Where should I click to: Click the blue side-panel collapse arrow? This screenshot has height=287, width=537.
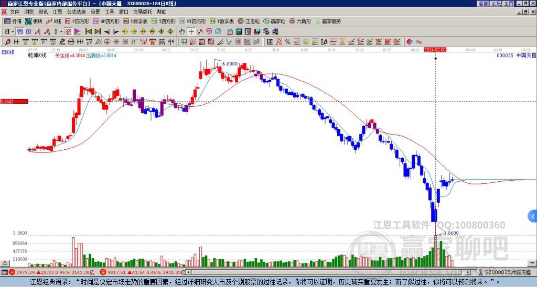(533, 216)
